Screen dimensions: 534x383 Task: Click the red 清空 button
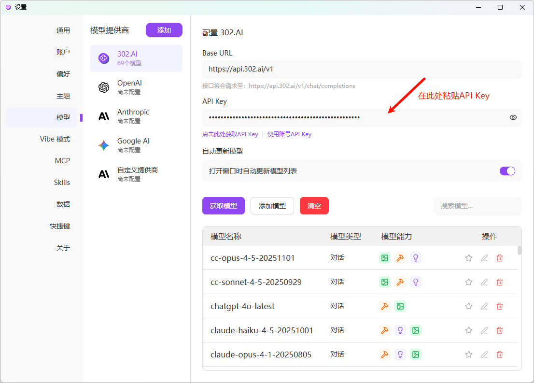click(314, 206)
